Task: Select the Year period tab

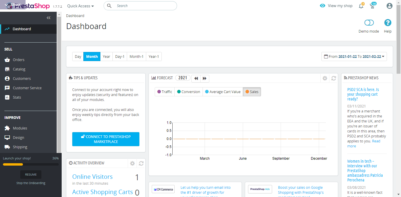Action: (x=107, y=57)
